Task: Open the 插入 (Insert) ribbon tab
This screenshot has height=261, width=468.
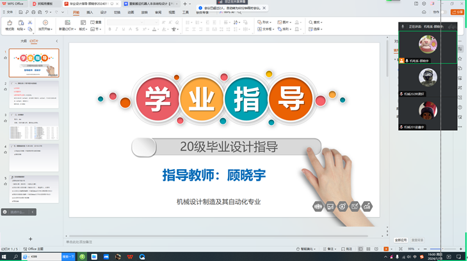Action: pyautogui.click(x=90, y=12)
